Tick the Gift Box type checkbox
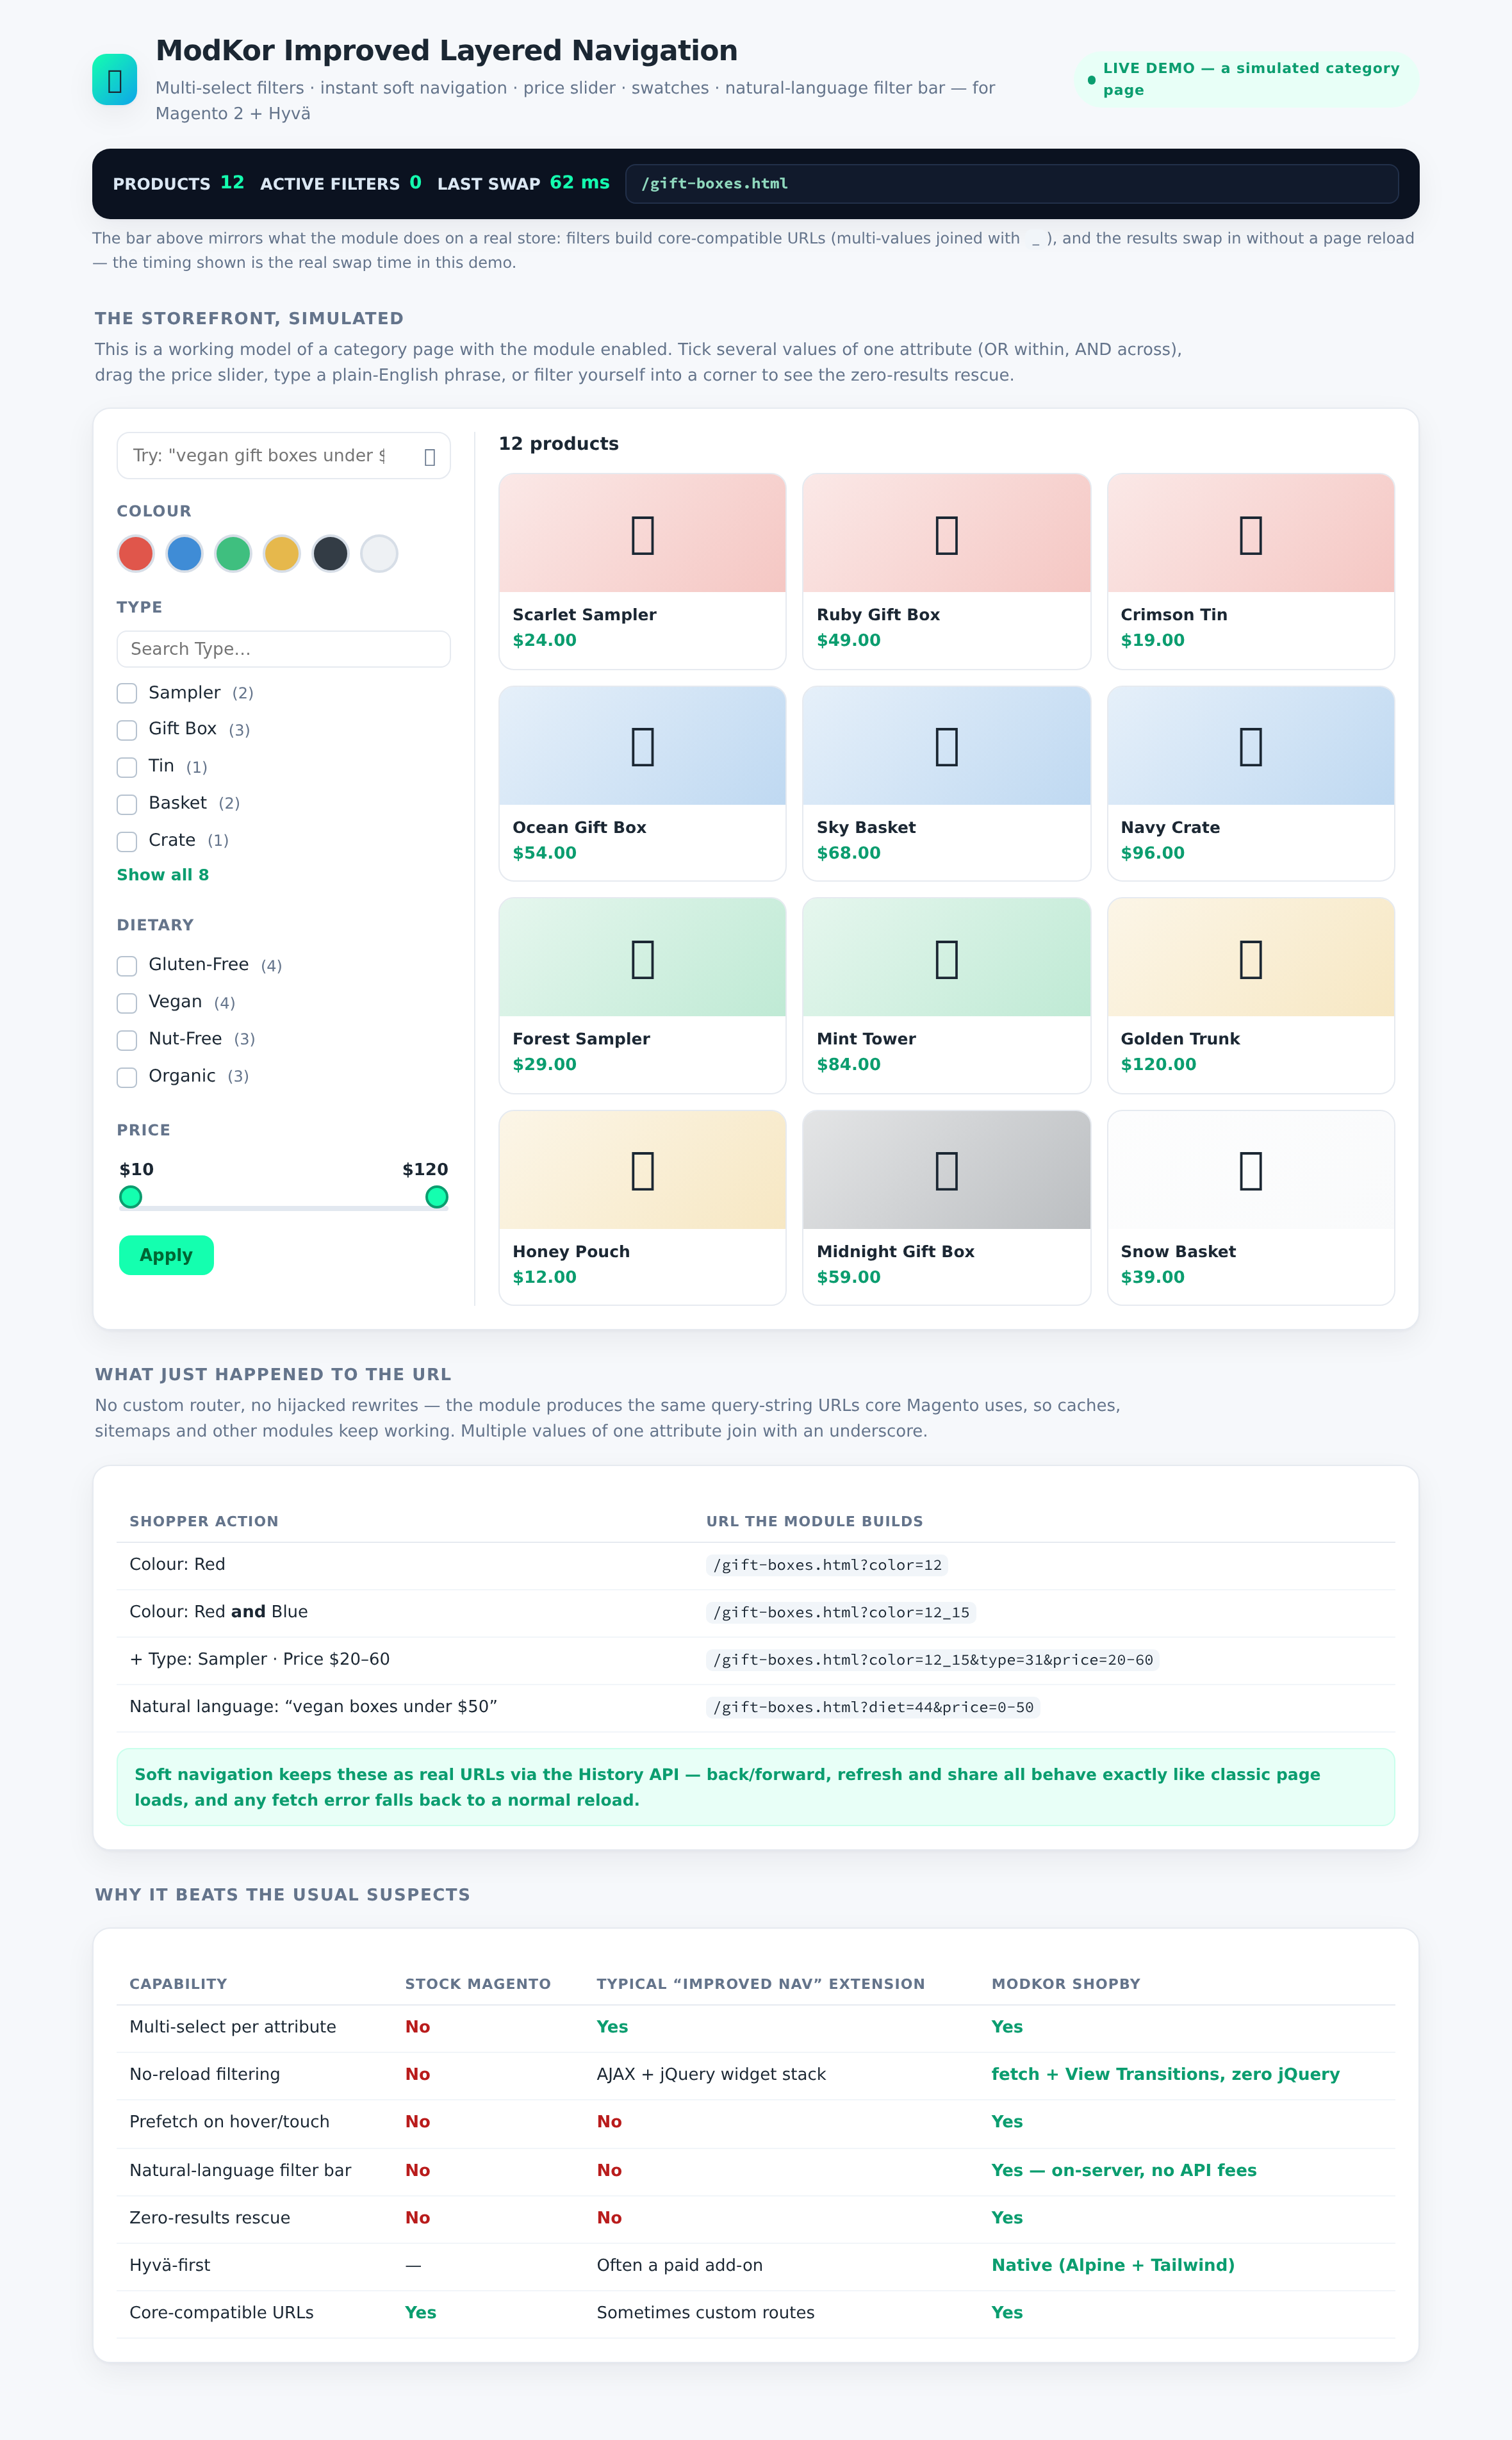 (x=127, y=730)
